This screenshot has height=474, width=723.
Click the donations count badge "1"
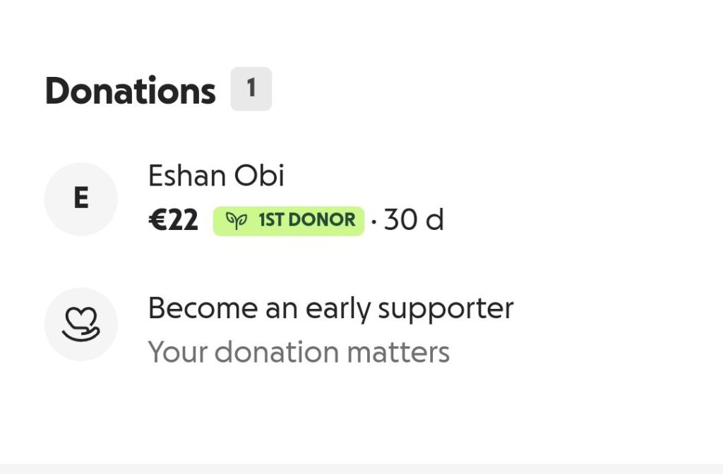click(x=251, y=89)
